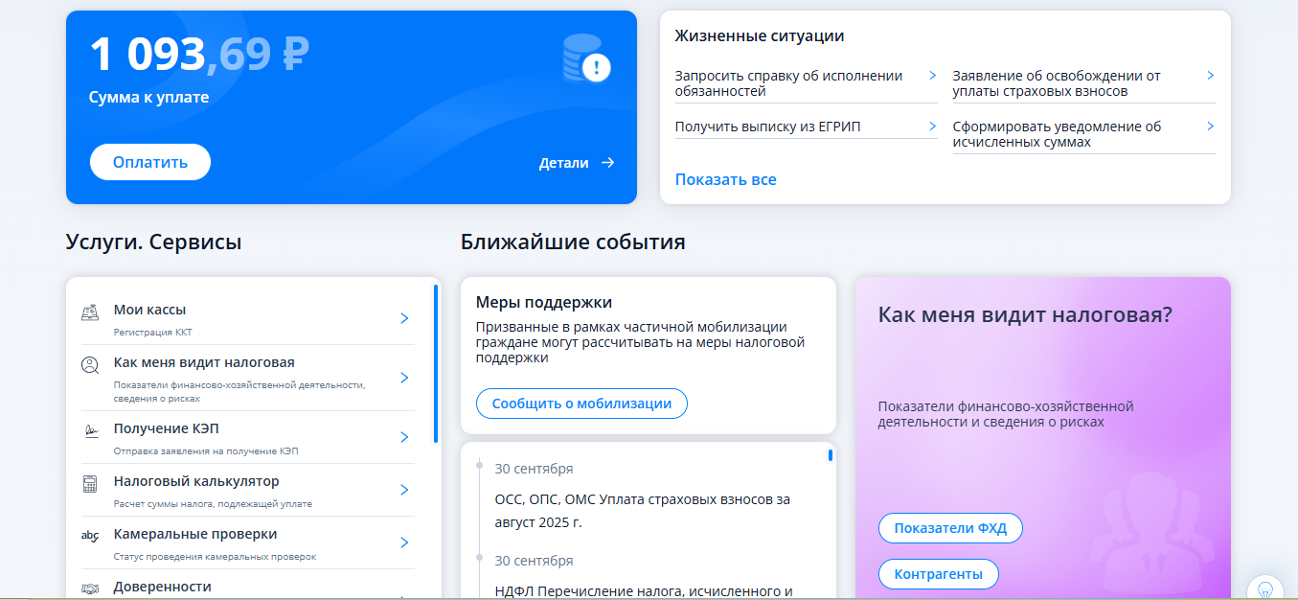Expand the chevron next to Получить выписку из ЕГРИП

(x=931, y=126)
